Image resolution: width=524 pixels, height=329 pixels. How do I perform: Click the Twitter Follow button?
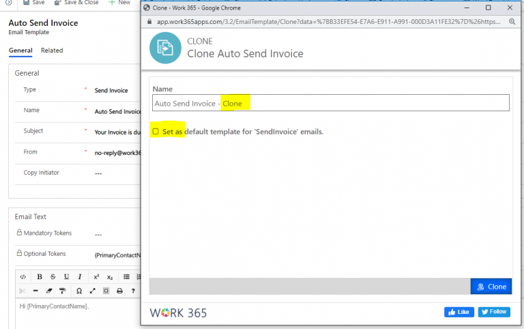(494, 312)
